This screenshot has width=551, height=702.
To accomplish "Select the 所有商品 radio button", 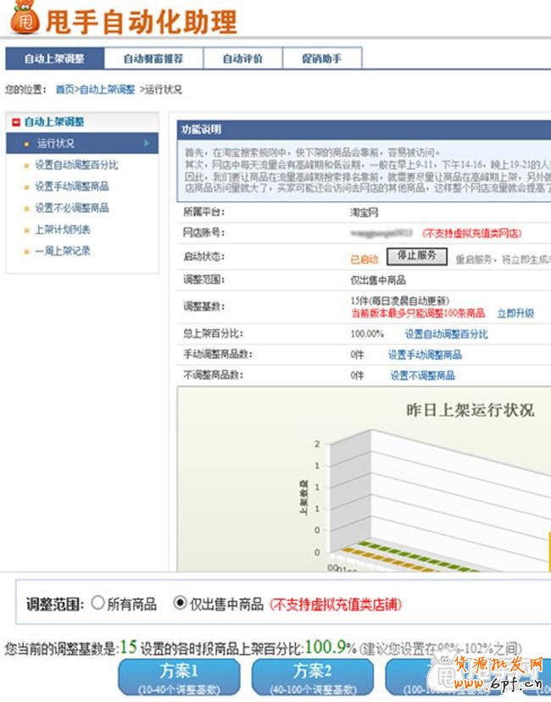I will (x=98, y=603).
